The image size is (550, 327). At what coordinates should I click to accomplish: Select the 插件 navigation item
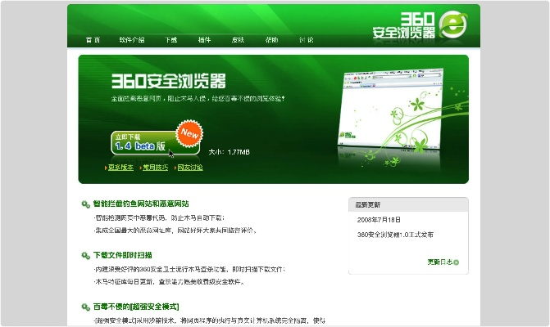coord(204,39)
